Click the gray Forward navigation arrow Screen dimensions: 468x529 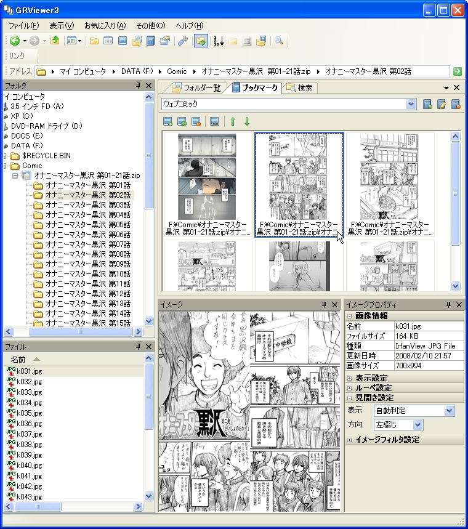point(34,41)
